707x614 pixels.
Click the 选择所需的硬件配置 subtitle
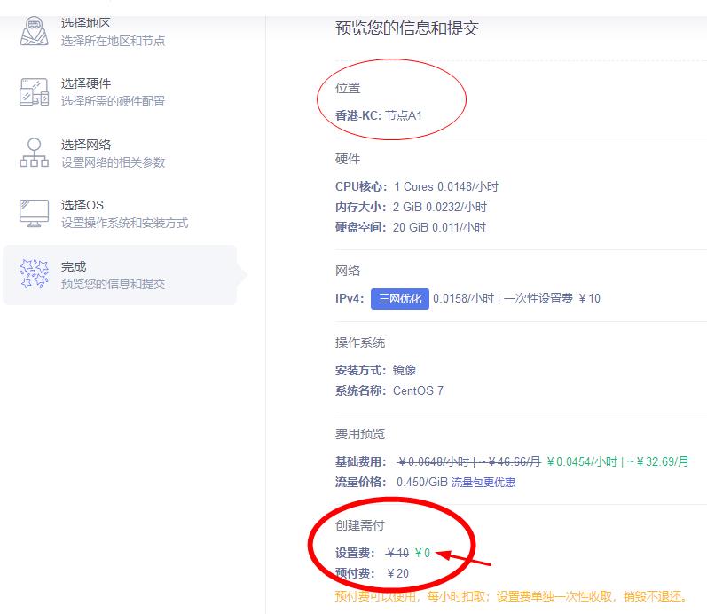(x=114, y=101)
